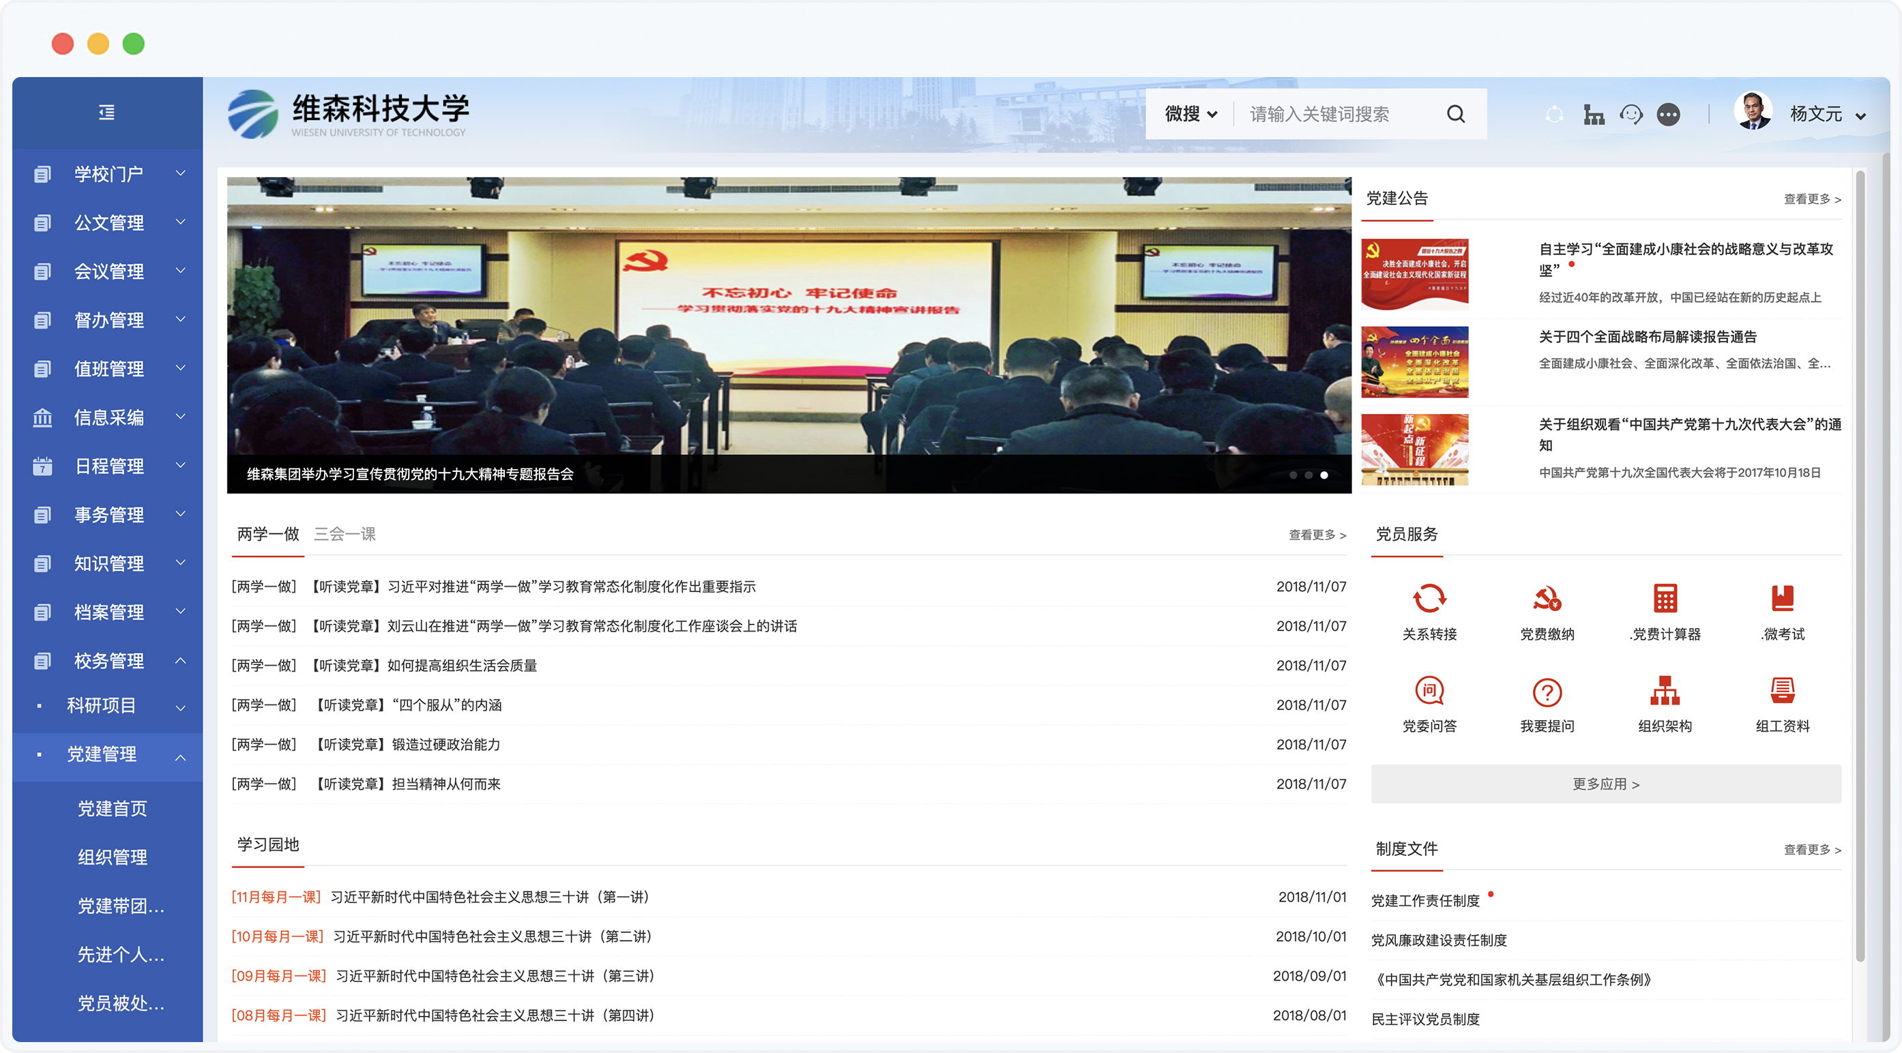Open the 组工资料 documents icon
Image resolution: width=1902 pixels, height=1053 pixels.
(1783, 691)
